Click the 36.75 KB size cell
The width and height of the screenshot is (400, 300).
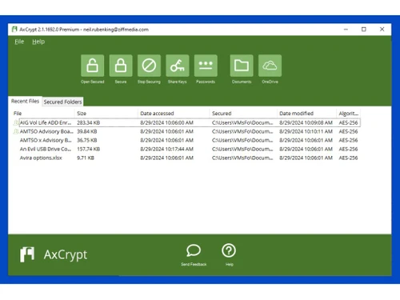(87, 140)
